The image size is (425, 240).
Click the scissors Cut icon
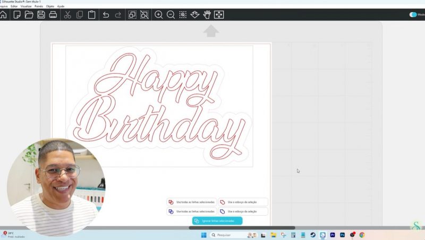click(67, 15)
